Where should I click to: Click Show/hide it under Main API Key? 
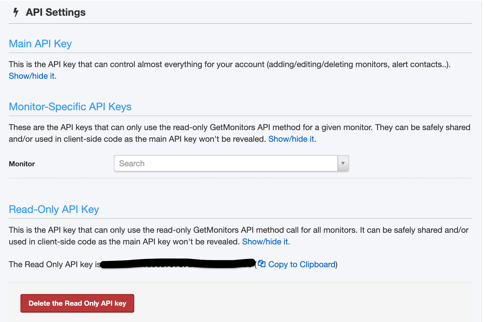(32, 76)
